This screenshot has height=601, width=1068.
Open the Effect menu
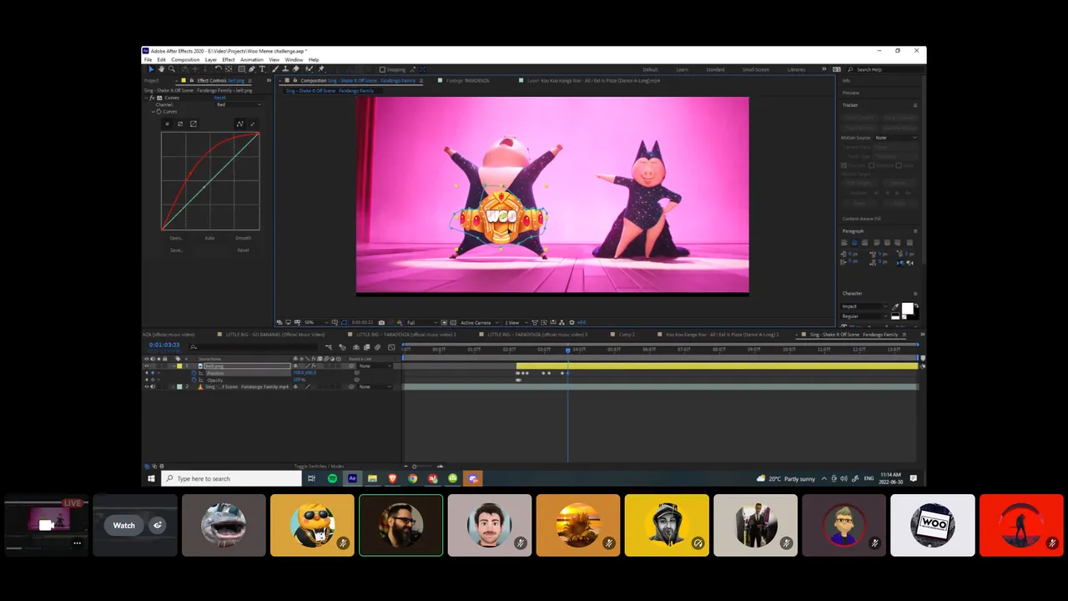(228, 59)
